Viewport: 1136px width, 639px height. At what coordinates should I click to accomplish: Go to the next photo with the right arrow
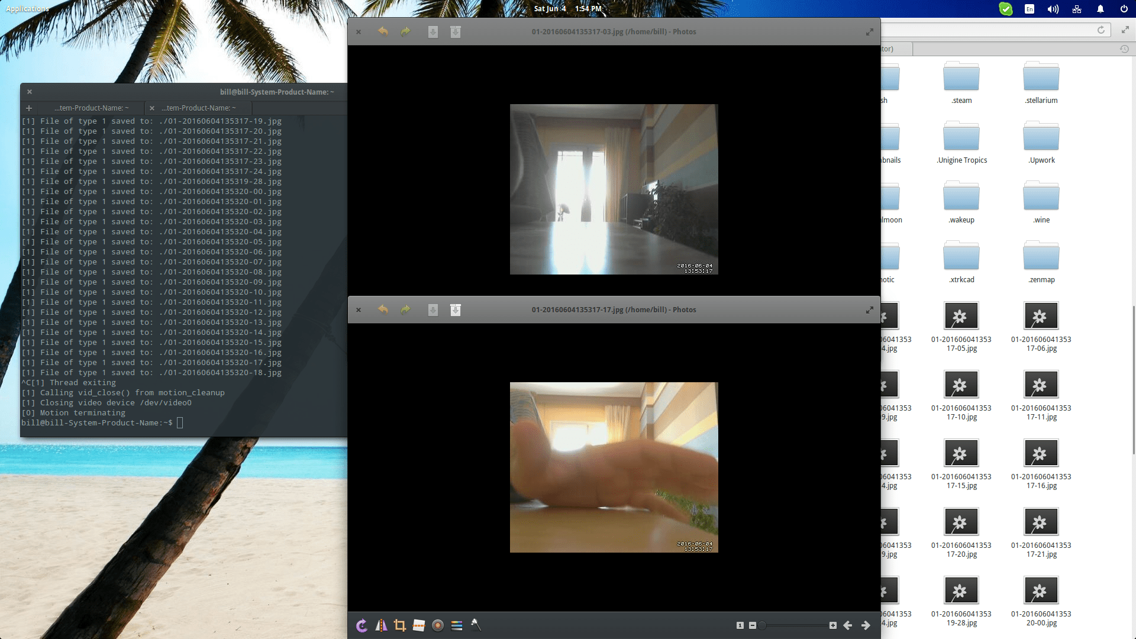(866, 625)
